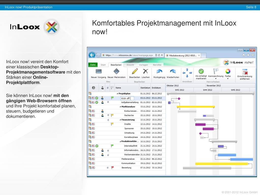260x195 pixels.
Task: Click the person icon in Konkurrenzanalyse row
Action: (x=103, y=111)
